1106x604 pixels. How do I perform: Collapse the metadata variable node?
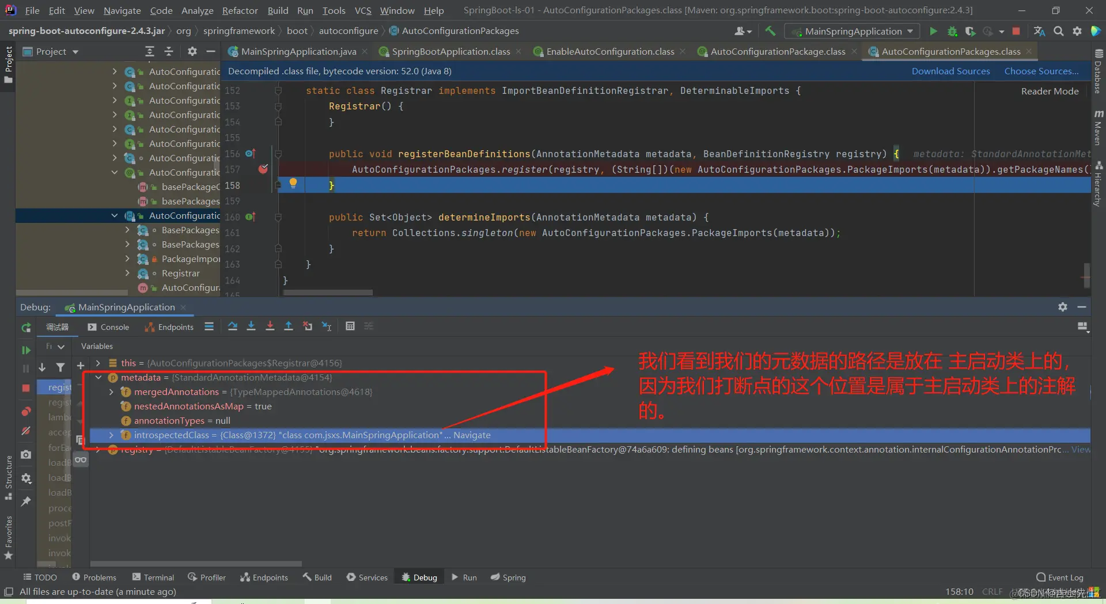click(99, 378)
